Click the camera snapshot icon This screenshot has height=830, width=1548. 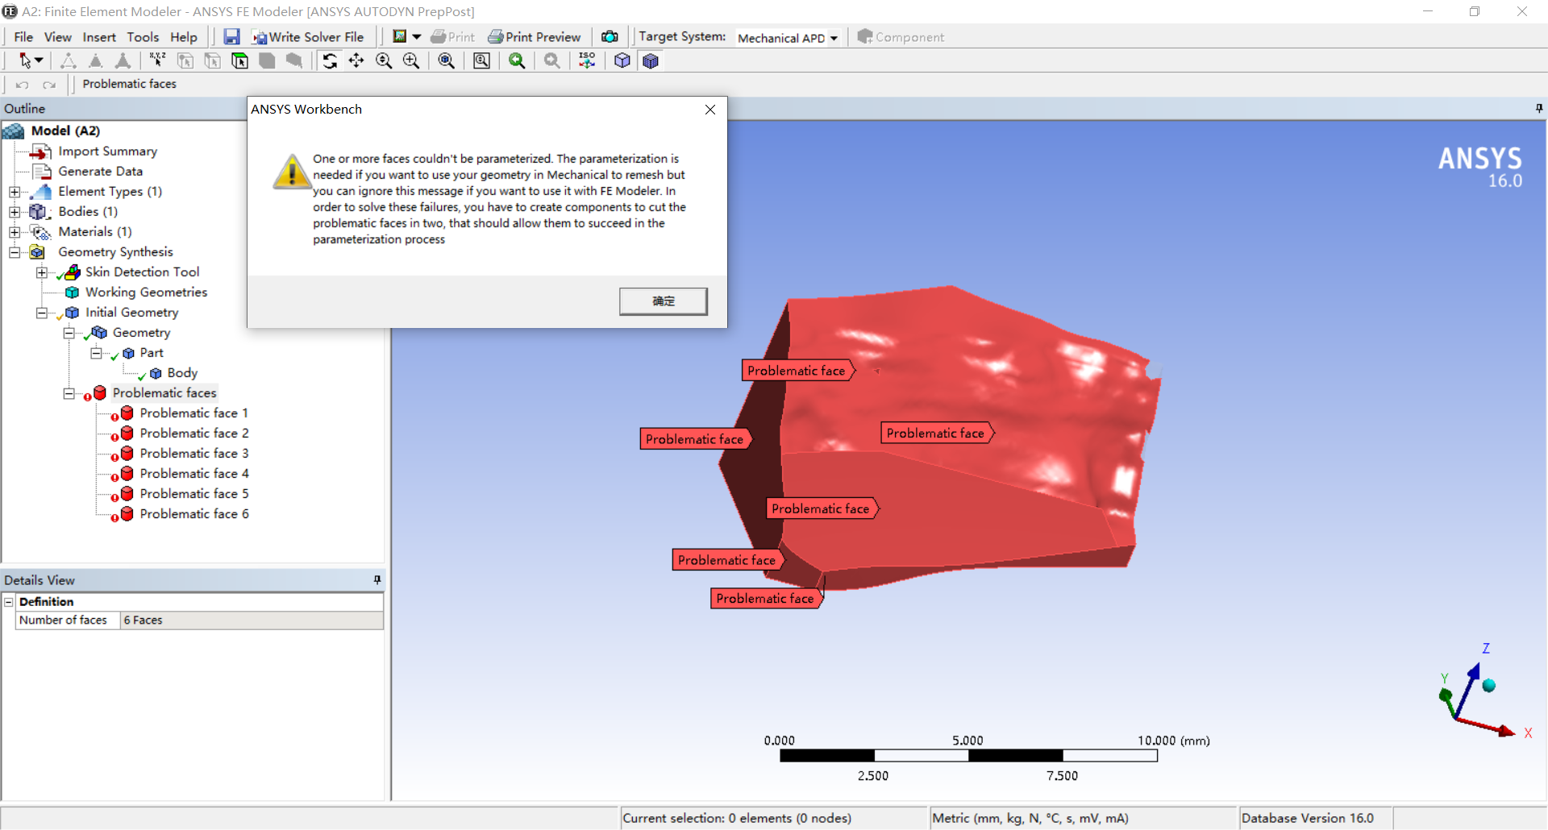tap(610, 37)
